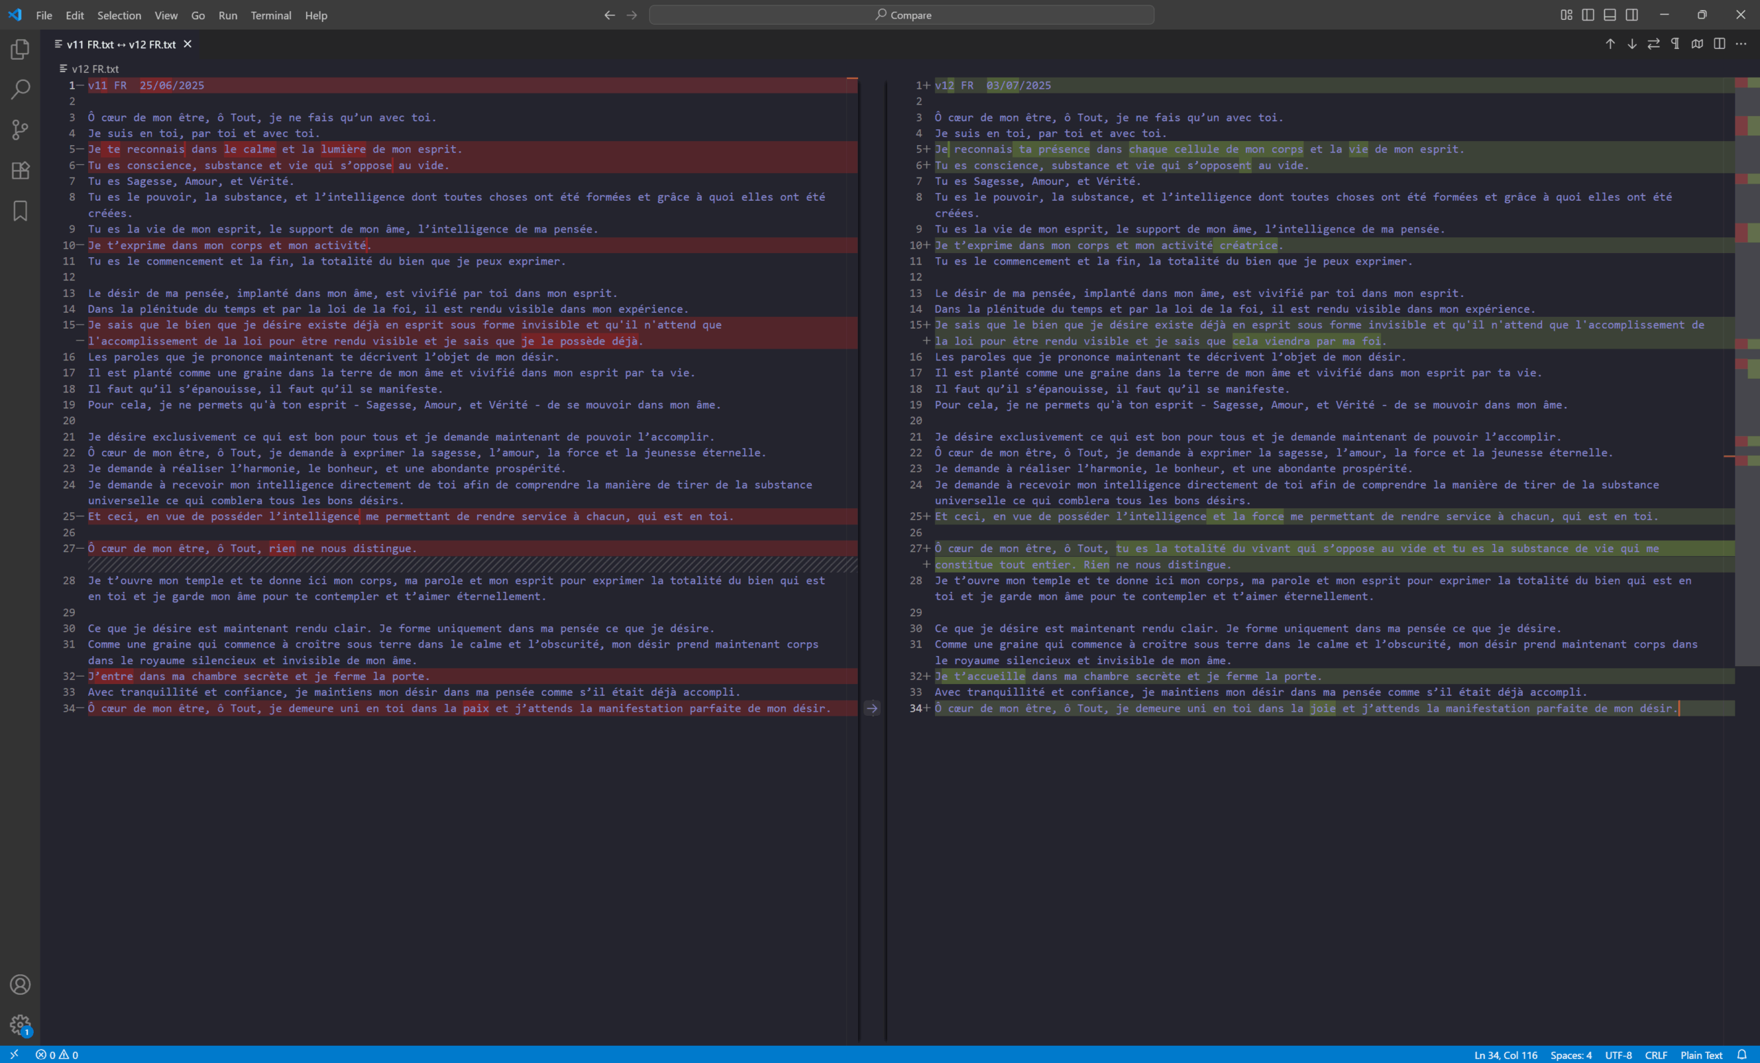Go to previous change with up arrow
1760x1063 pixels.
(1610, 44)
